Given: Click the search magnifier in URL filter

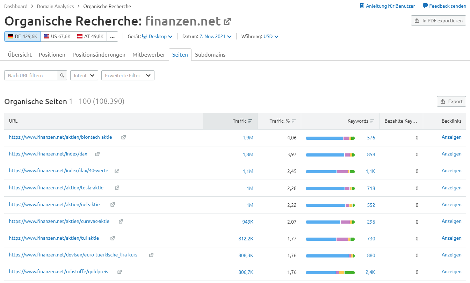Looking at the screenshot, I should 62,75.
